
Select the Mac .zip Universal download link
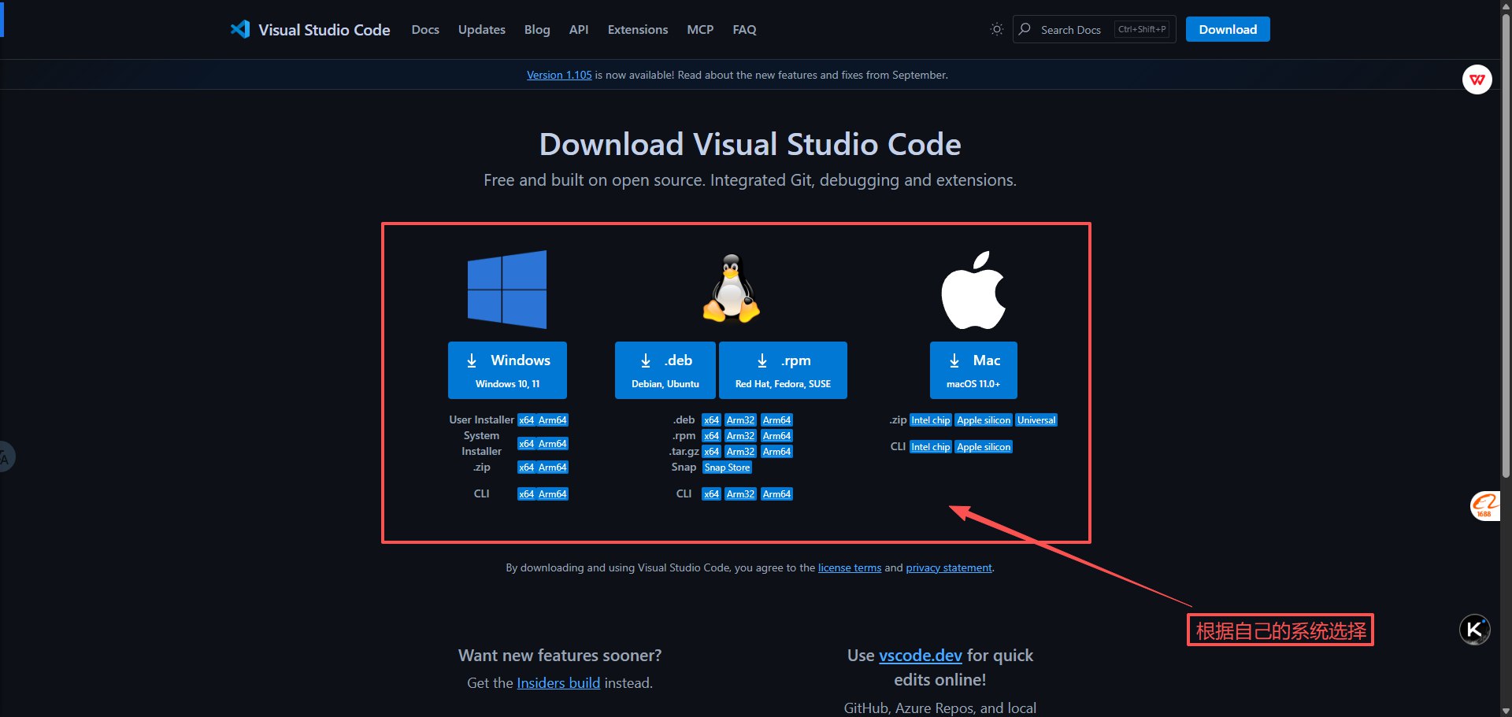pos(1036,420)
